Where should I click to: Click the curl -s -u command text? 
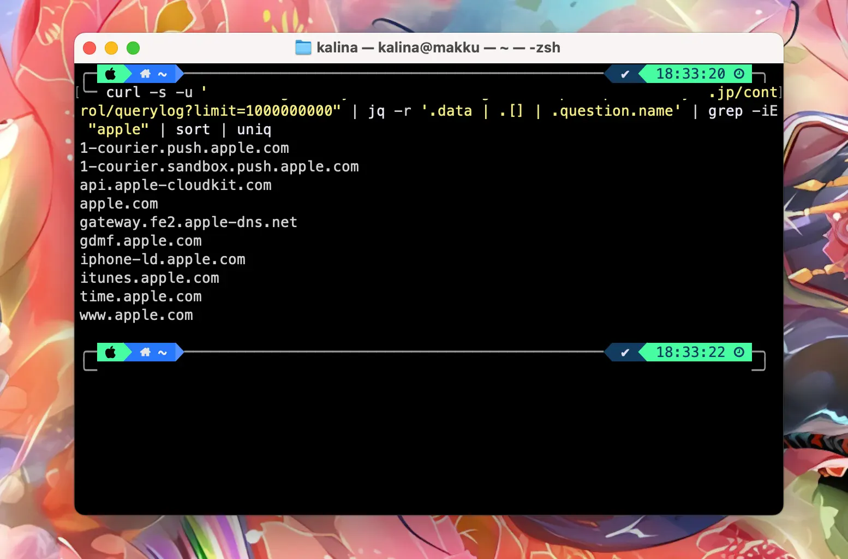pyautogui.click(x=150, y=92)
